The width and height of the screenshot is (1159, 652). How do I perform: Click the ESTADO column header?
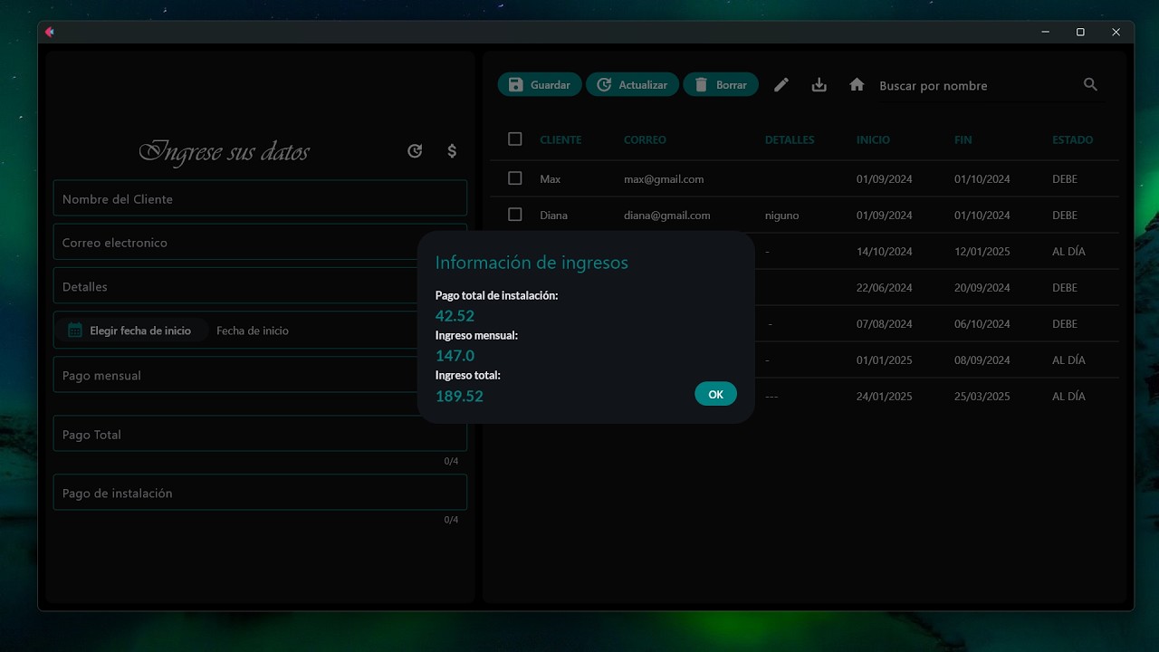(x=1072, y=139)
